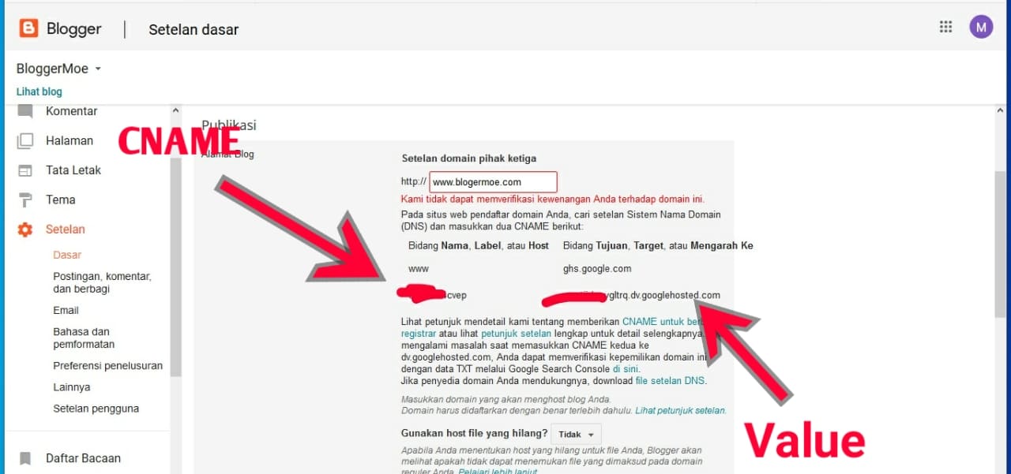Open the Tema section
Viewport: 1011px width, 474px height.
click(61, 200)
